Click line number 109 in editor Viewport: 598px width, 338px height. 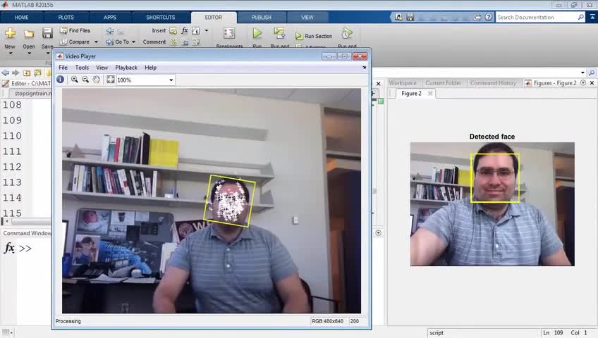tap(12, 120)
